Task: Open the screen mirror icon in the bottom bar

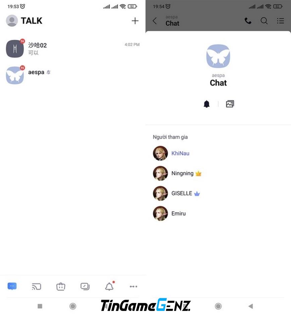Action: (85, 287)
